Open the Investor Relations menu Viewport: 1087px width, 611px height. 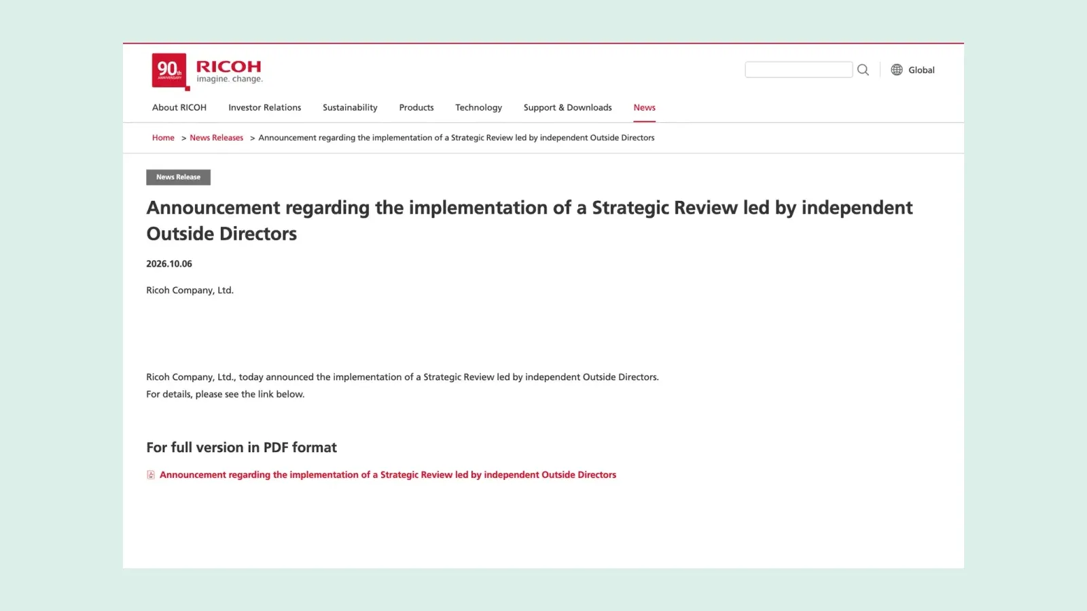pos(264,107)
